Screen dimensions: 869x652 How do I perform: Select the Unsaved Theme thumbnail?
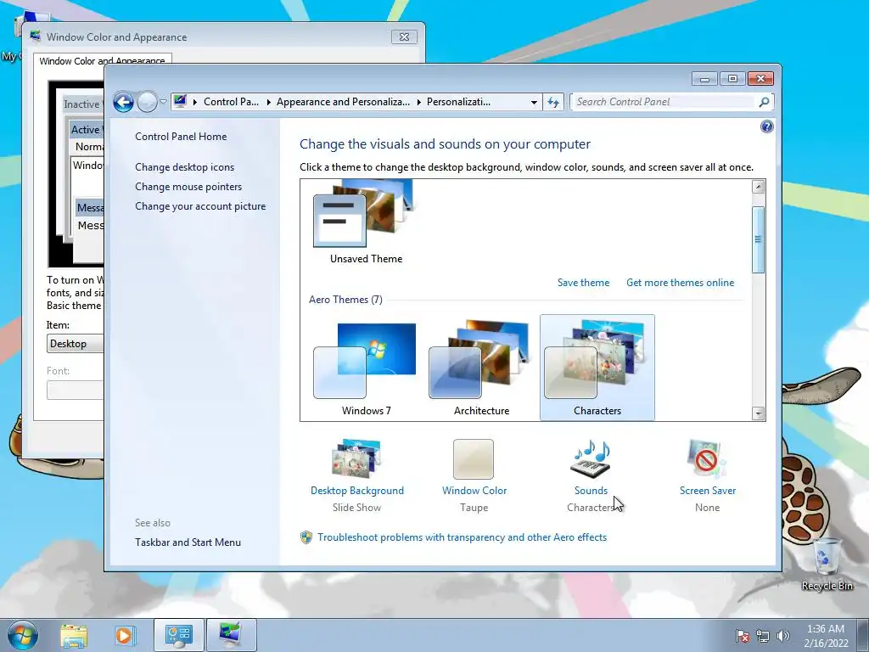[x=366, y=222]
